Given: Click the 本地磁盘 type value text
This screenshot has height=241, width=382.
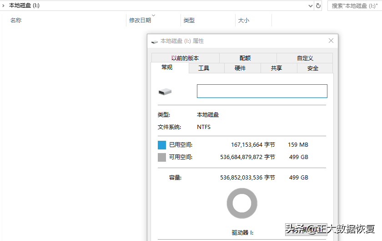Looking at the screenshot, I should tap(208, 115).
